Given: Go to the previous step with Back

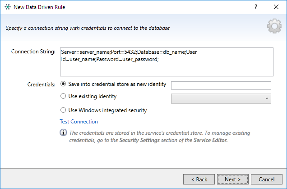Looking at the screenshot, I should click(x=198, y=179).
